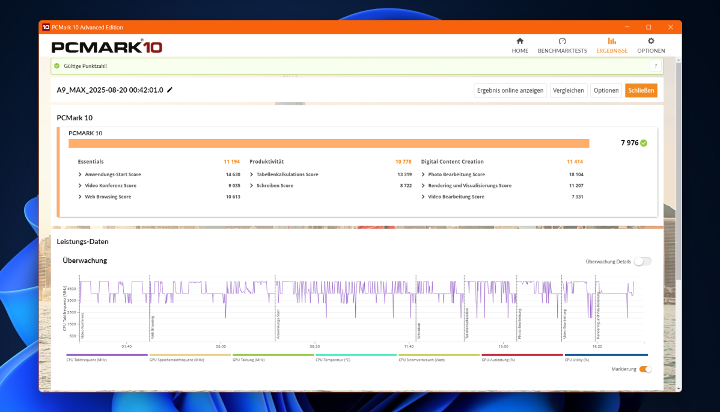This screenshot has height=412, width=720.
Task: Click the Anwendungs-Start marker in chart
Action: pyautogui.click(x=278, y=324)
